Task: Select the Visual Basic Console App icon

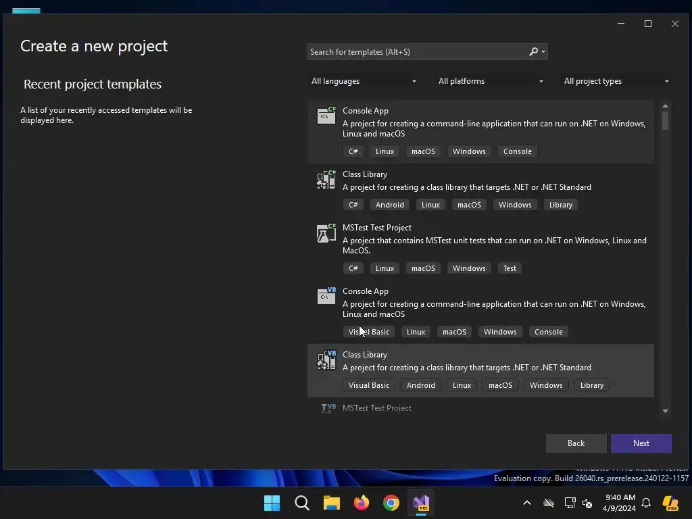Action: click(x=326, y=296)
